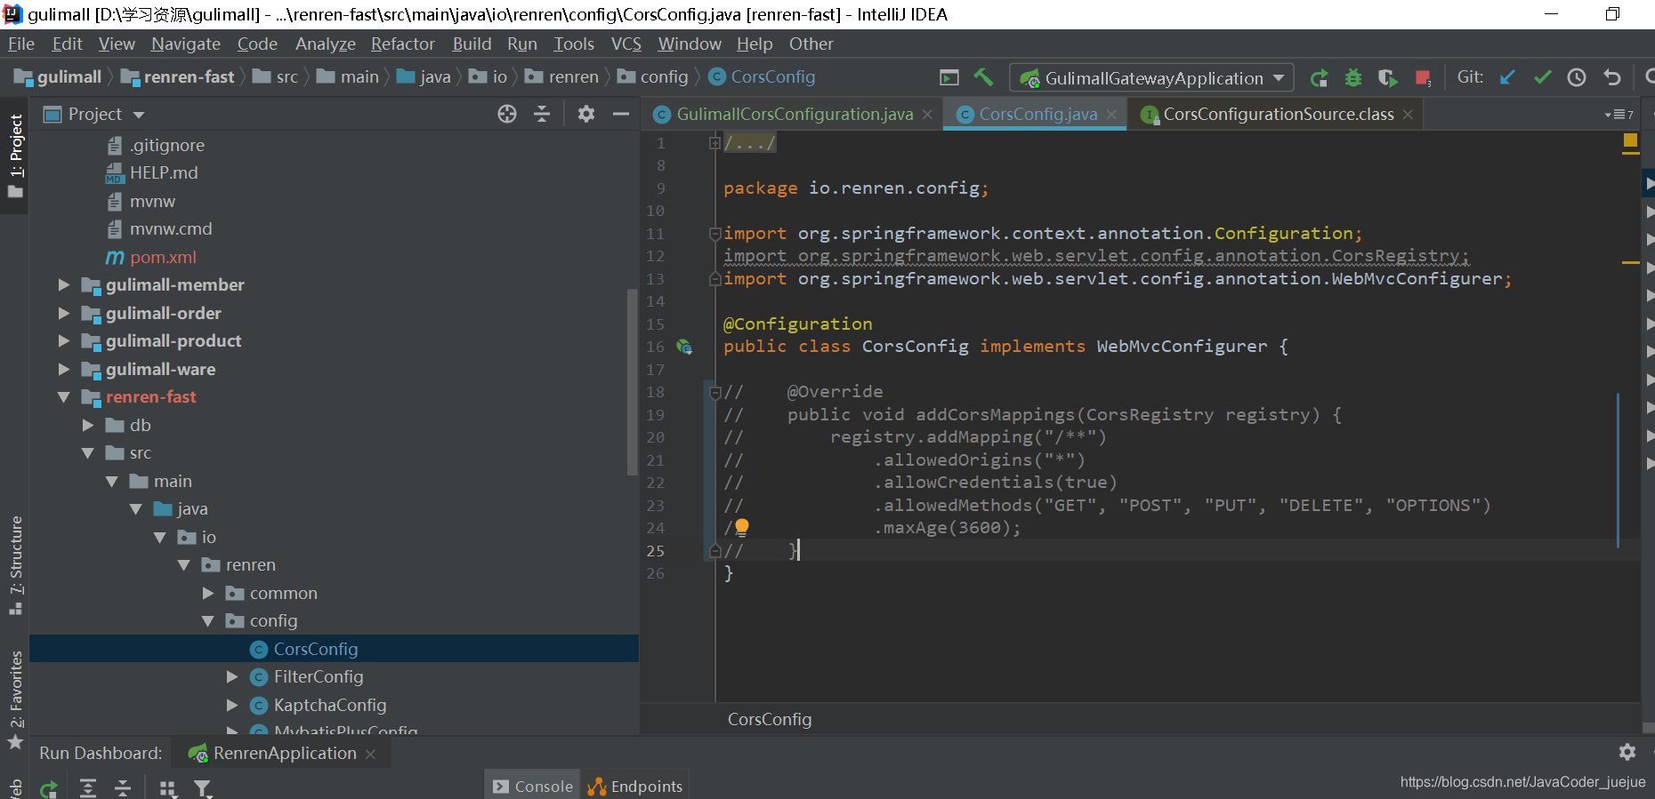Click renren-fast in the breadcrumb bar
This screenshot has height=799, width=1655.
click(x=178, y=77)
